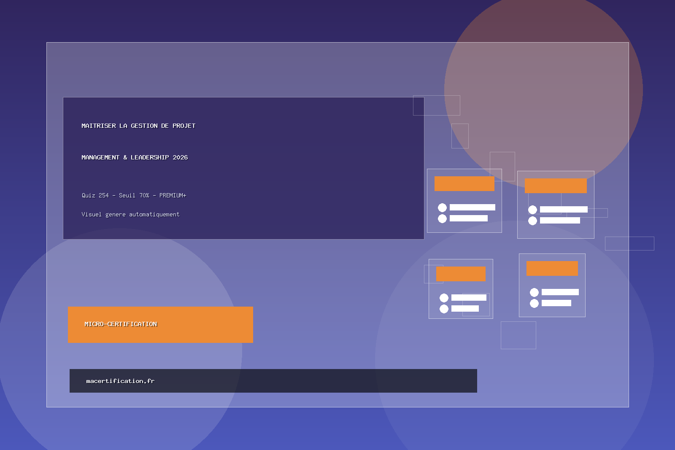The image size is (675, 450).
Task: Click the second bullet circle of the bottom-right card
Action: [x=534, y=302]
